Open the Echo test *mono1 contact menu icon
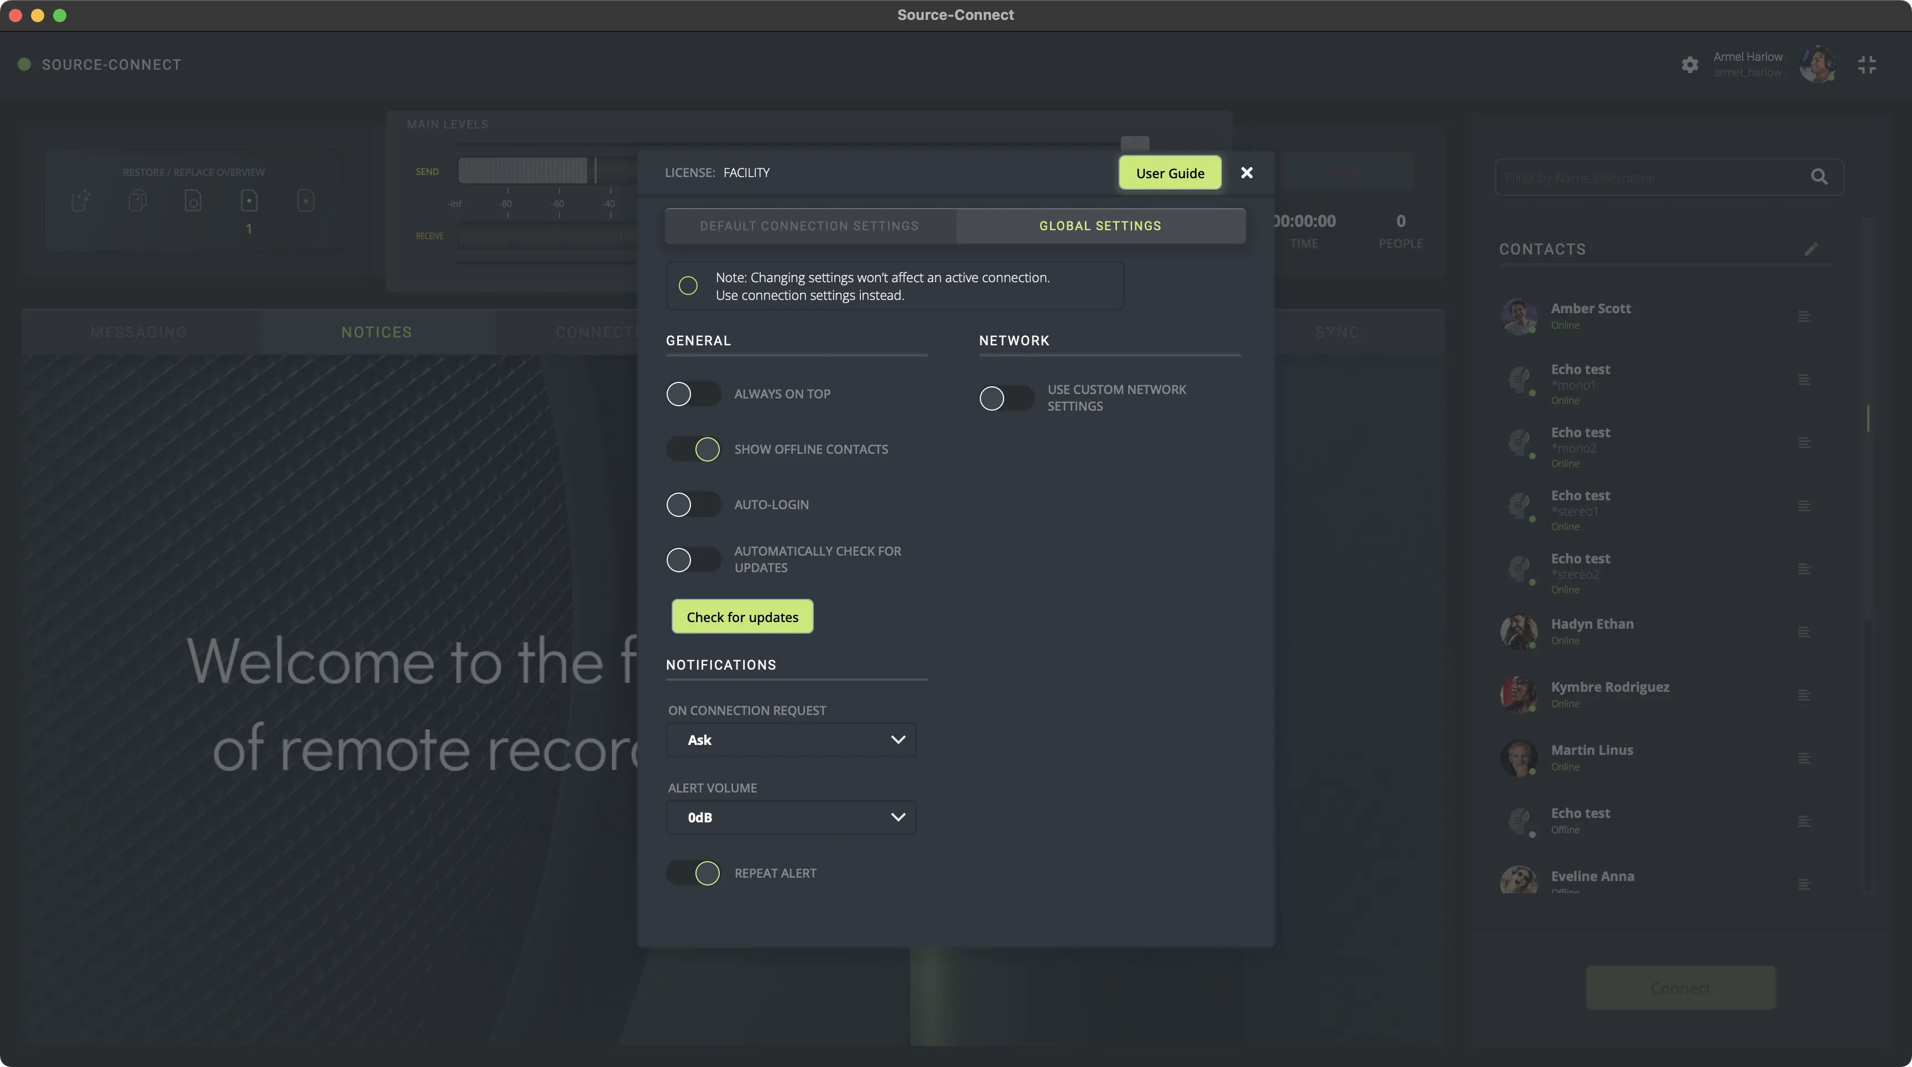 pyautogui.click(x=1804, y=380)
